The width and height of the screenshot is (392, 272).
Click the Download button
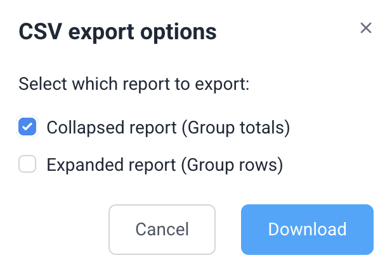(307, 229)
